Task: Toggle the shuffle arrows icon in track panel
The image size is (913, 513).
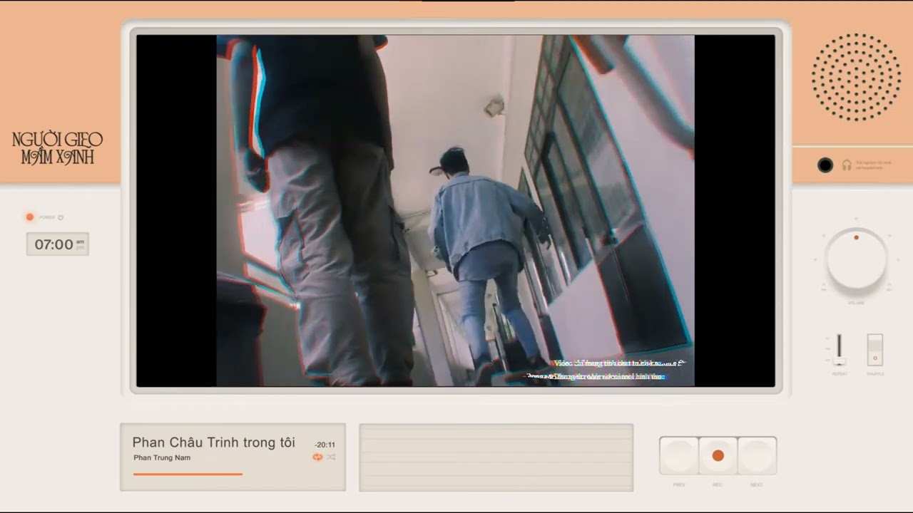Action: point(331,457)
